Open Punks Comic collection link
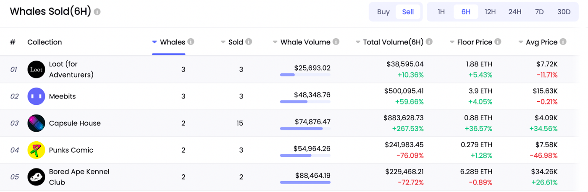 (71, 150)
